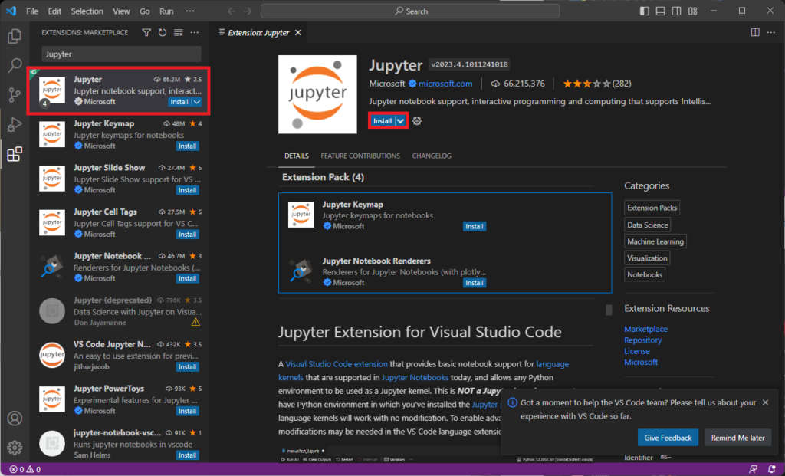Toggle the primary side bar layout icon
The height and width of the screenshot is (476, 785).
[644, 11]
